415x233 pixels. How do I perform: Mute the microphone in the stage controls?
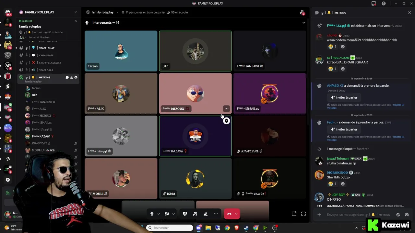(152, 214)
